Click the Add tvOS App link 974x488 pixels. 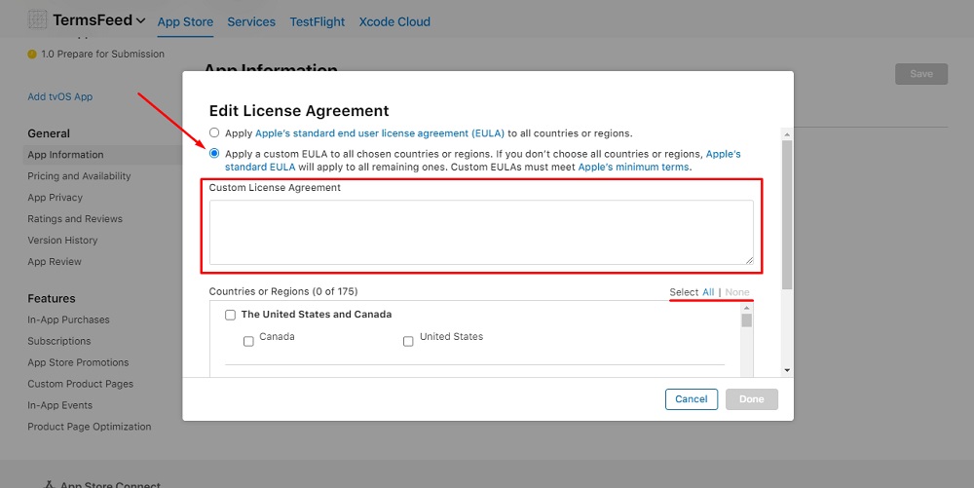pos(59,96)
